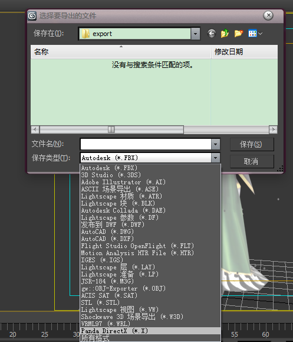Click the horizontal scrollbar thumb
The height and width of the screenshot is (342, 293).
111,130
